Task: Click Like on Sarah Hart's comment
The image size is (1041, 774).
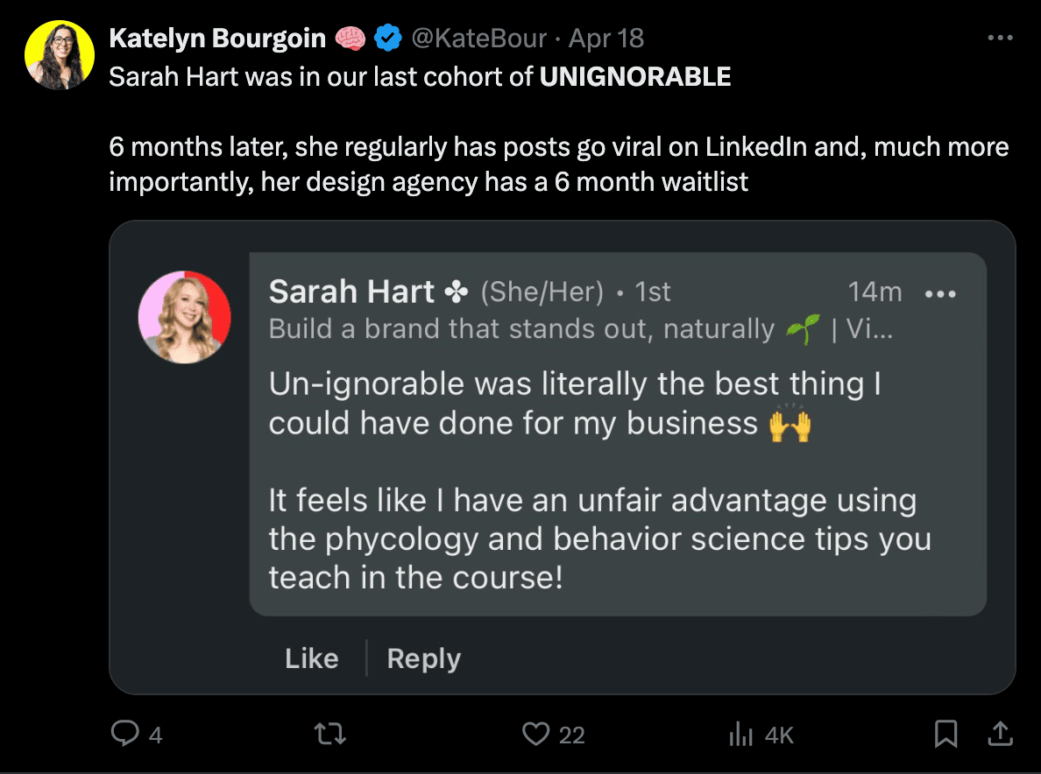Action: (311, 658)
